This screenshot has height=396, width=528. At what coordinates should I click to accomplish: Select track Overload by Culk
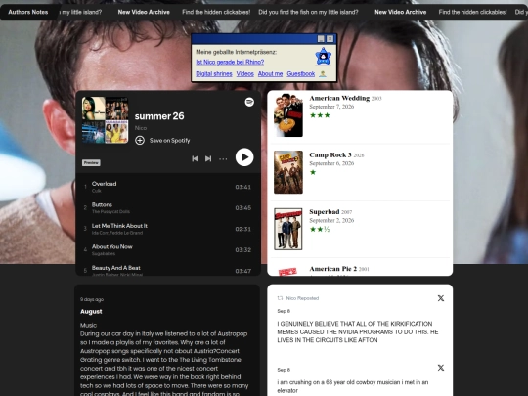(168, 187)
